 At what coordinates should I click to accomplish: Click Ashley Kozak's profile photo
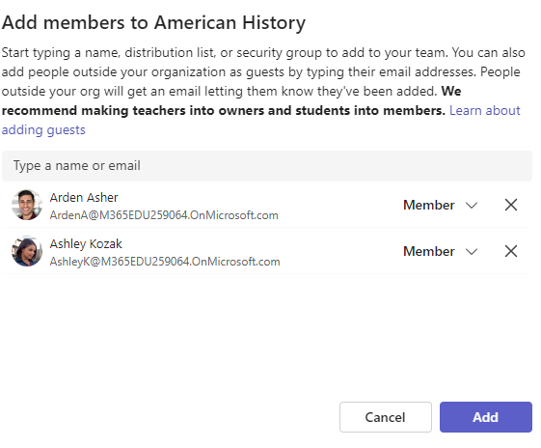[x=27, y=251]
